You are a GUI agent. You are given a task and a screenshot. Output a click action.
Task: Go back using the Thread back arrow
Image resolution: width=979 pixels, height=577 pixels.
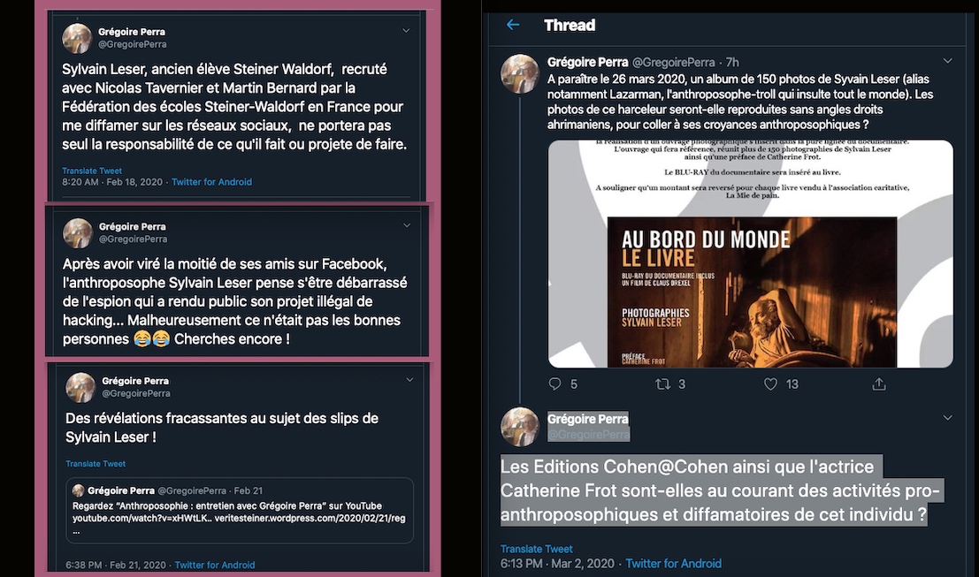click(513, 25)
